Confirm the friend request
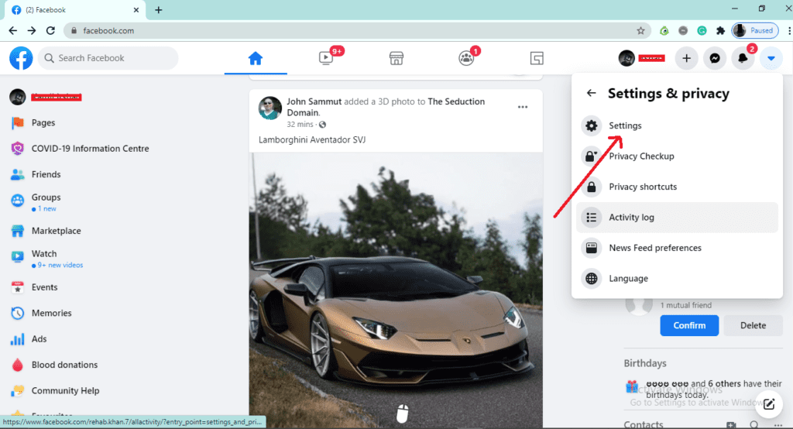Viewport: 793px width, 429px height. [x=688, y=325]
